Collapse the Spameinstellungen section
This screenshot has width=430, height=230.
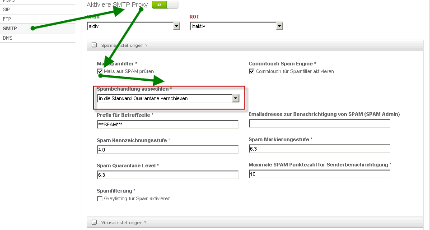(x=94, y=45)
